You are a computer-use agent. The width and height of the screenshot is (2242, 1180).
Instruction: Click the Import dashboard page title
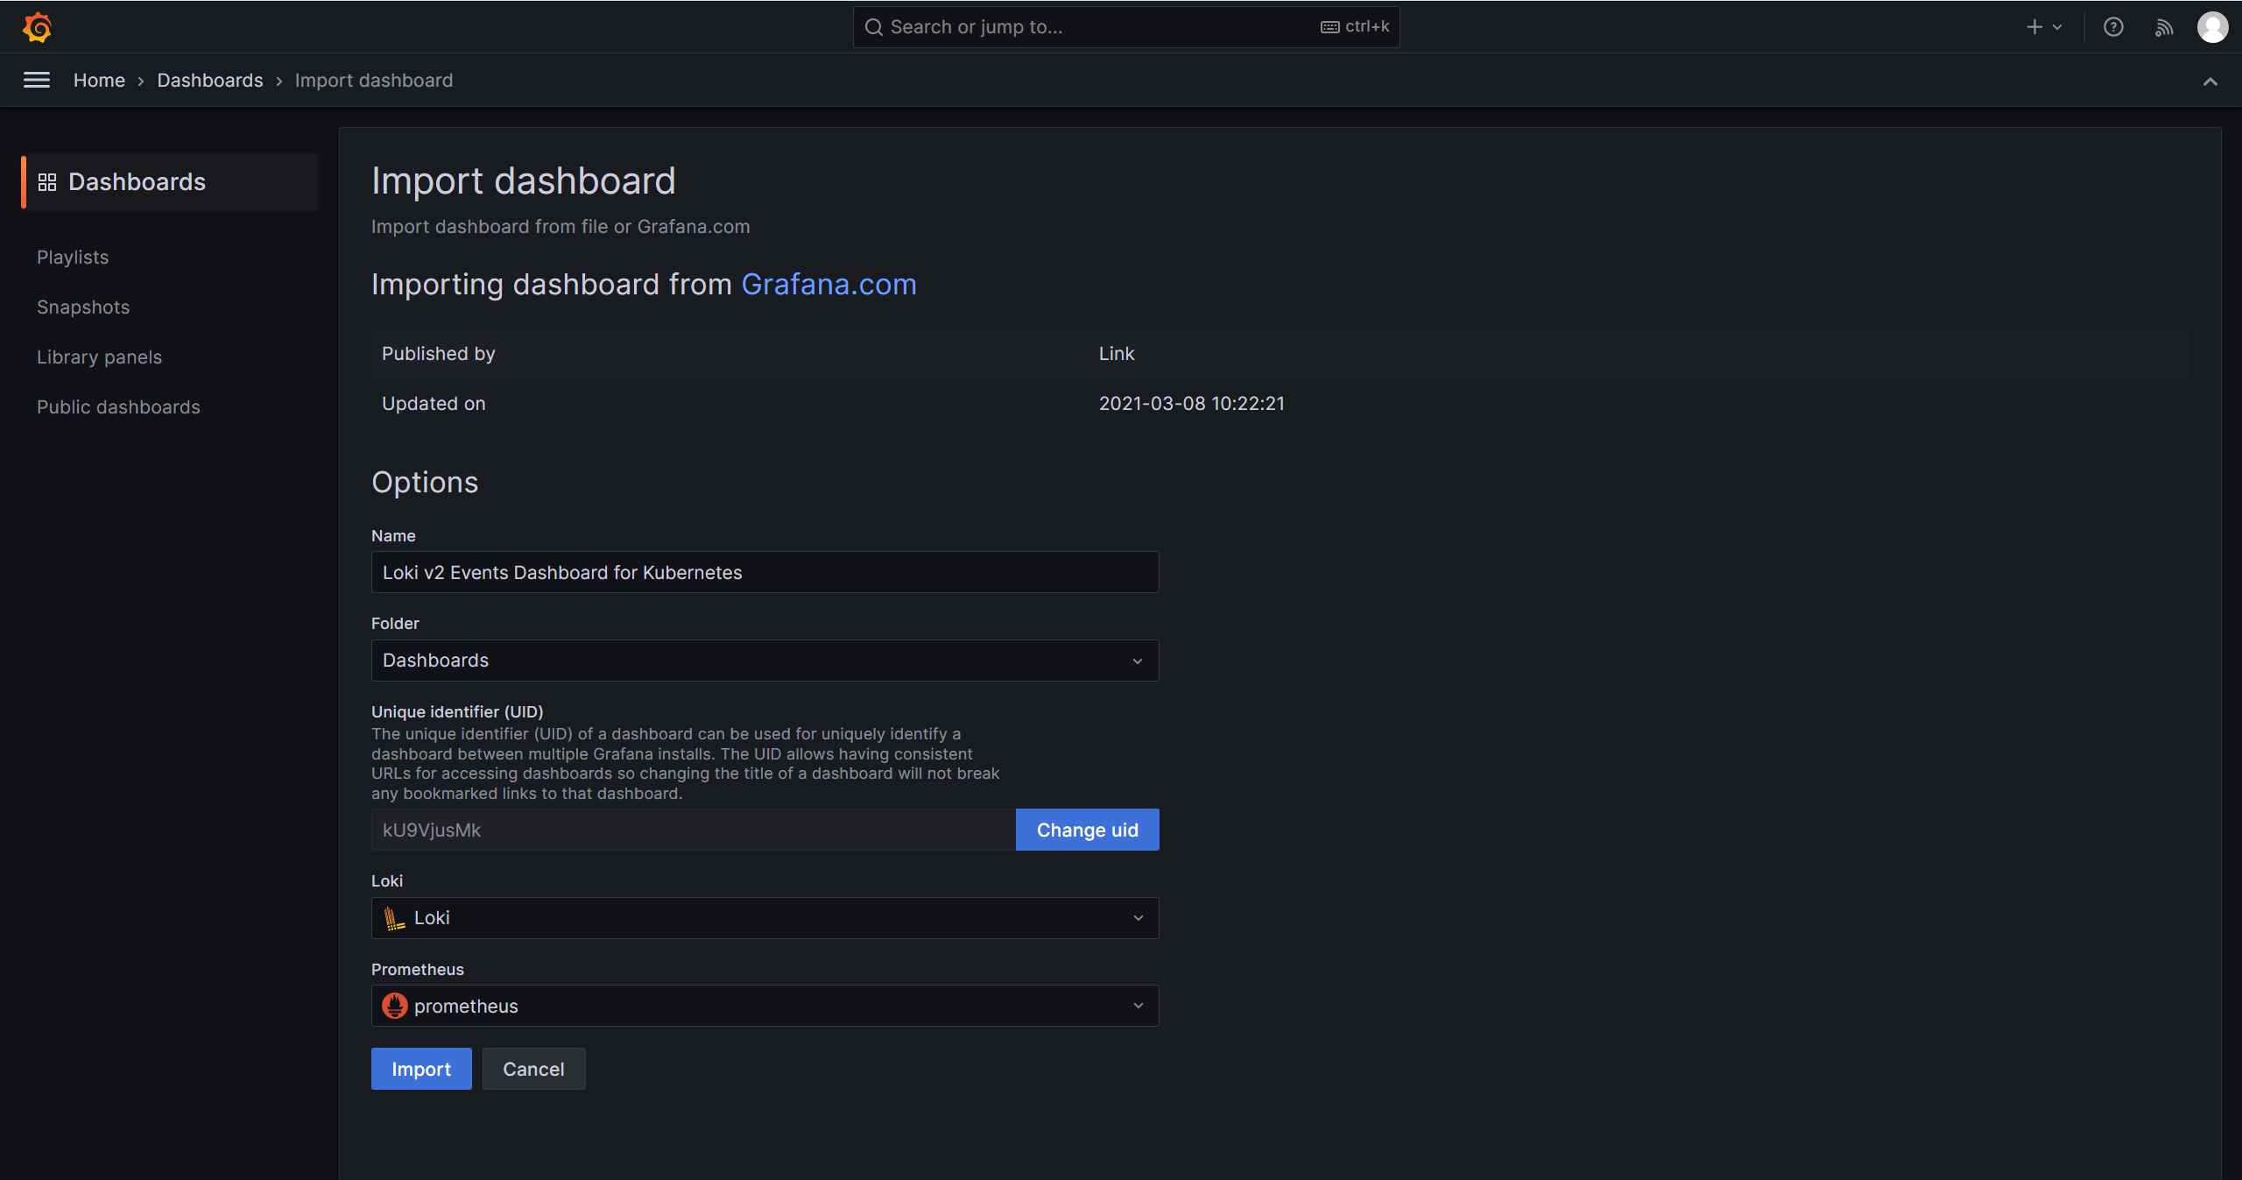pos(524,181)
